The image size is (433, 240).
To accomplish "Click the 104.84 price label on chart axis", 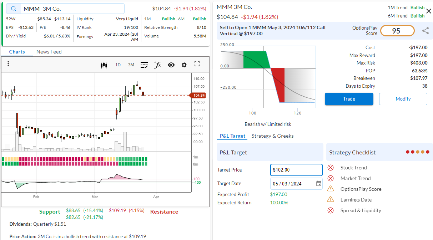I will [198, 95].
